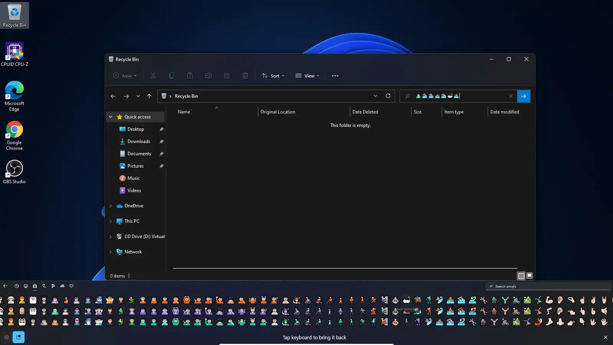Run the search with the blue arrow
The image size is (613, 345).
tap(524, 96)
